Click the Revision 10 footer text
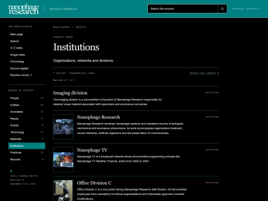268x201 pixels. (x=17, y=180)
